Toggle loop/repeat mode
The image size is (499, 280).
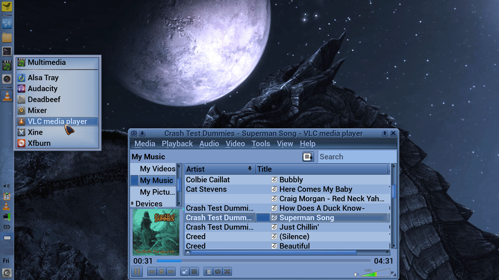point(218,272)
